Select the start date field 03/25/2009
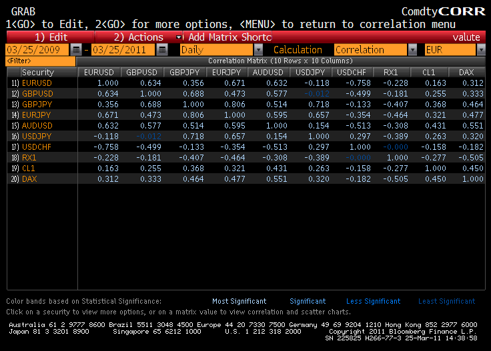 (37, 50)
